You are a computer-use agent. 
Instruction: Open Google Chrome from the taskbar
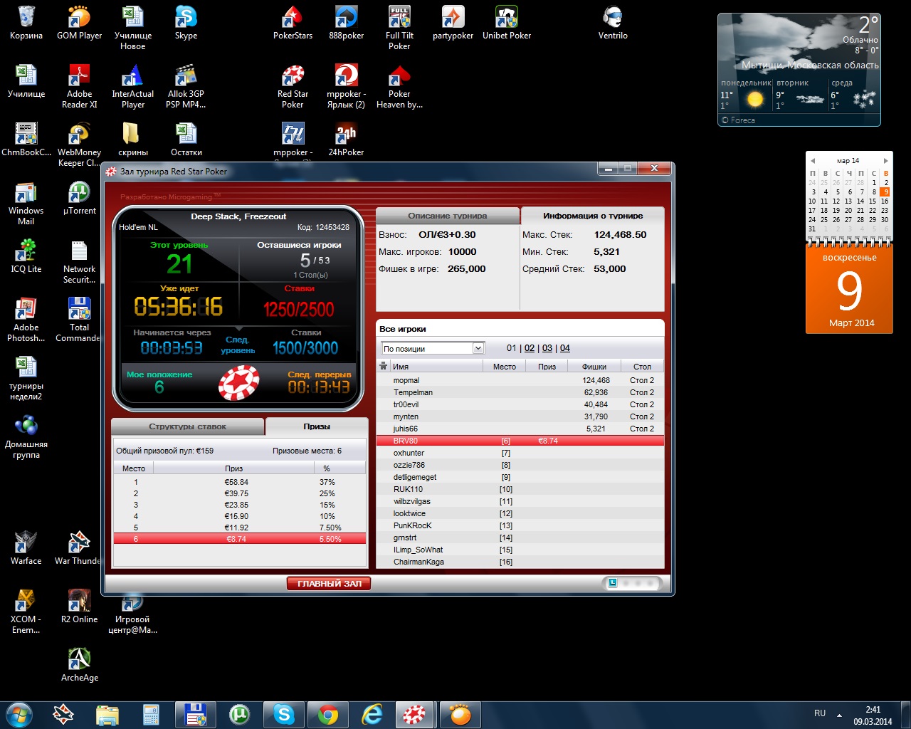pos(328,714)
